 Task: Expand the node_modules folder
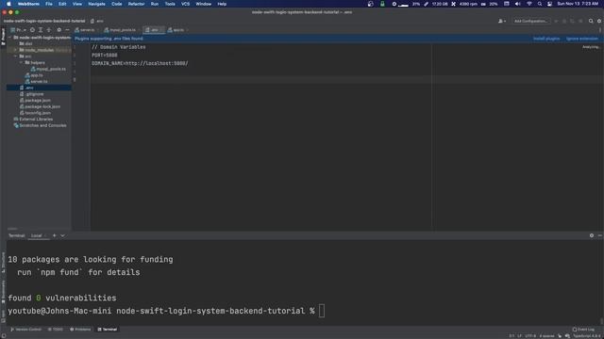point(15,50)
